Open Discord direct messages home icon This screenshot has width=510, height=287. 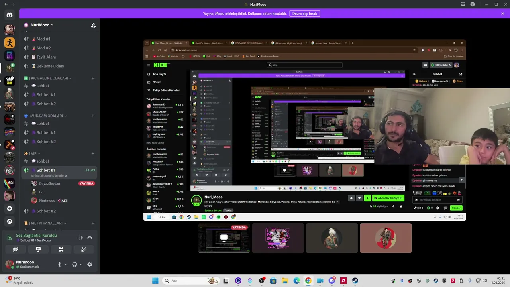[x=10, y=15]
